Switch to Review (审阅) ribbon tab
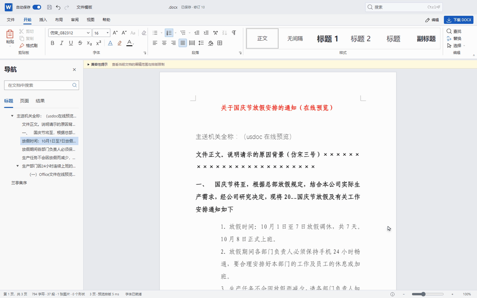This screenshot has height=298, width=477. click(75, 20)
